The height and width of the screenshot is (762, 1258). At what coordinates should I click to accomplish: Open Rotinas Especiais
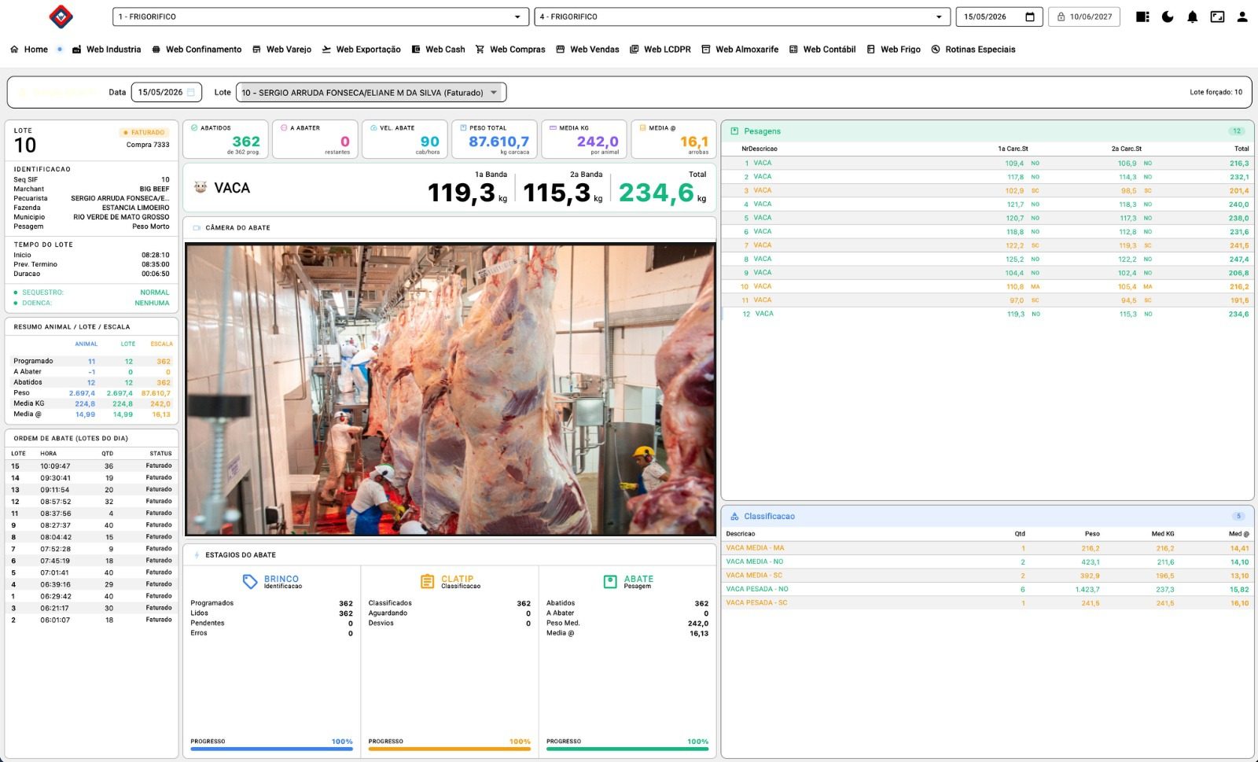pyautogui.click(x=973, y=49)
